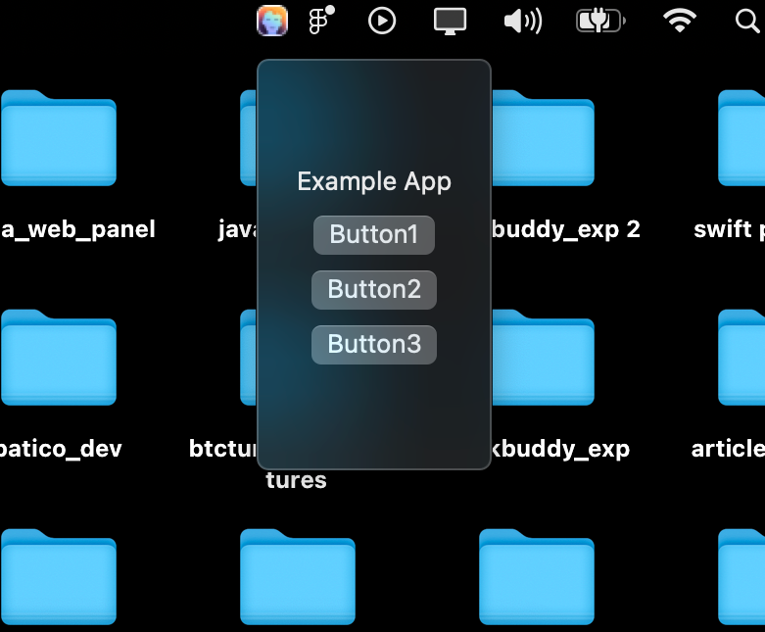Open the Figma menu bar icon
The width and height of the screenshot is (765, 632).
(321, 21)
